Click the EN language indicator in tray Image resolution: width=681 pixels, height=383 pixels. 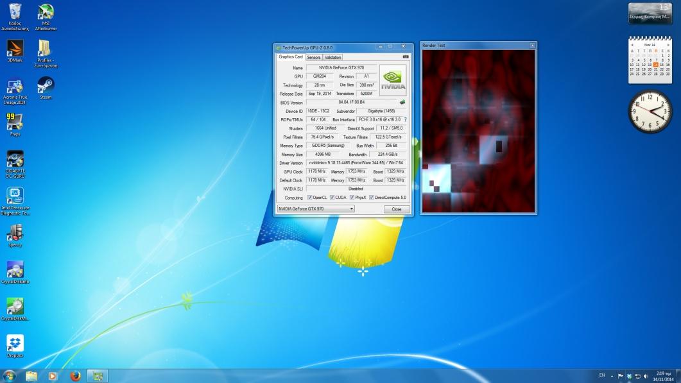[x=602, y=375]
